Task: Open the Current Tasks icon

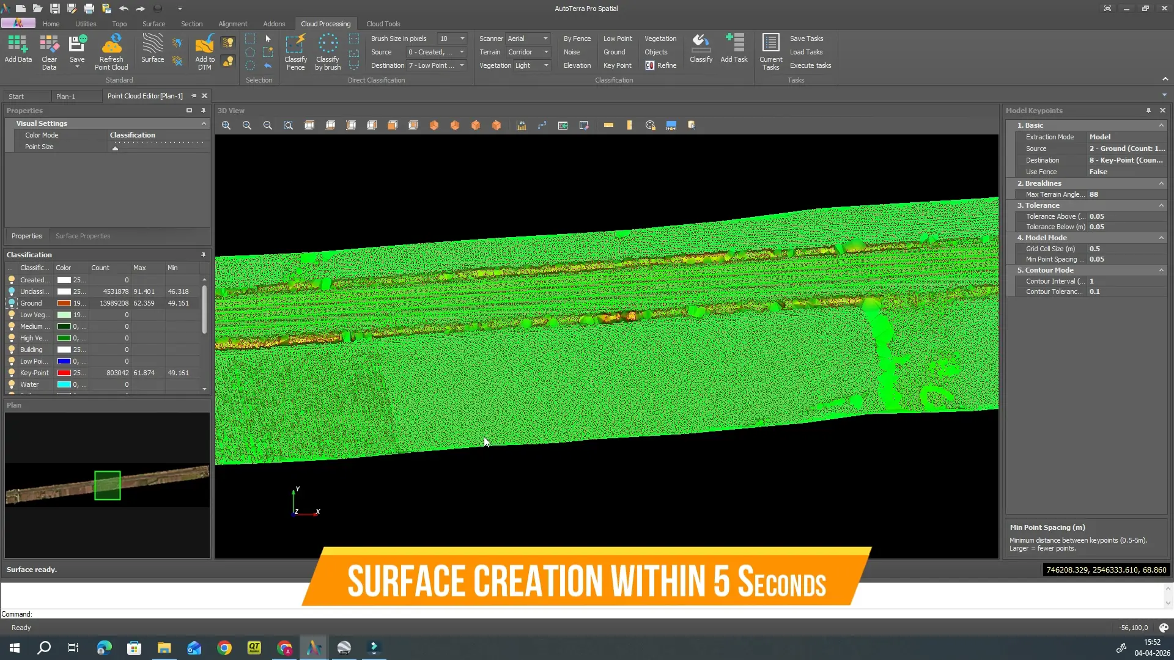Action: click(x=770, y=52)
